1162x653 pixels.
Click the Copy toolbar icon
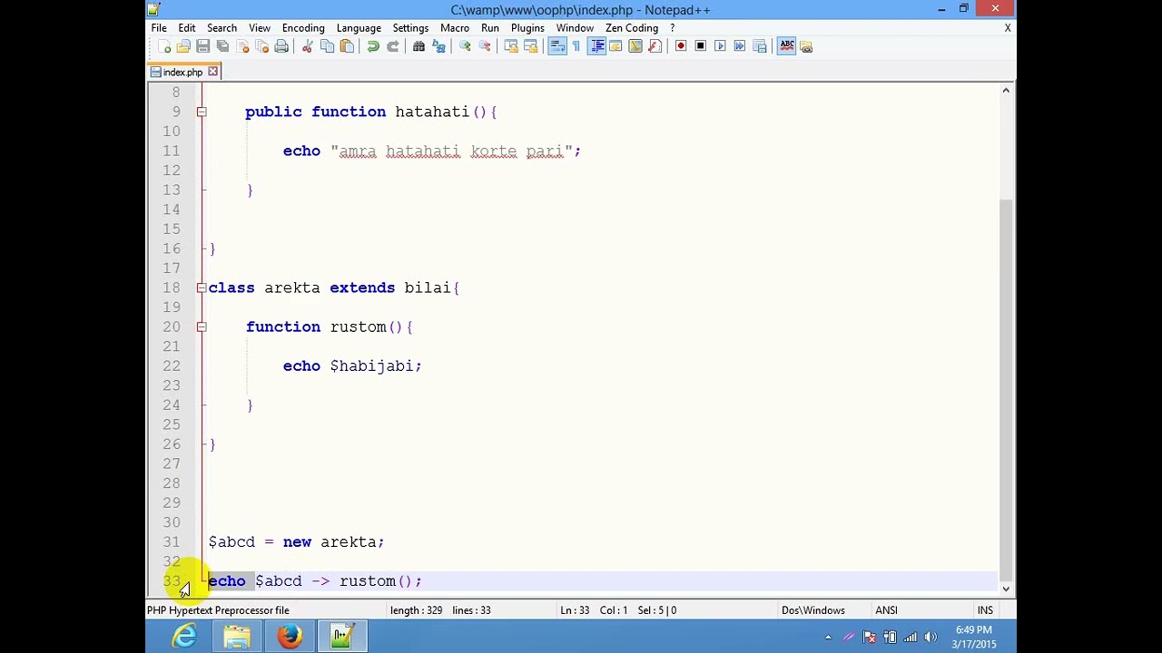click(x=327, y=46)
